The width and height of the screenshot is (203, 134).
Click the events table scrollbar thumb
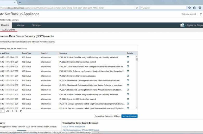[x=137, y=59]
